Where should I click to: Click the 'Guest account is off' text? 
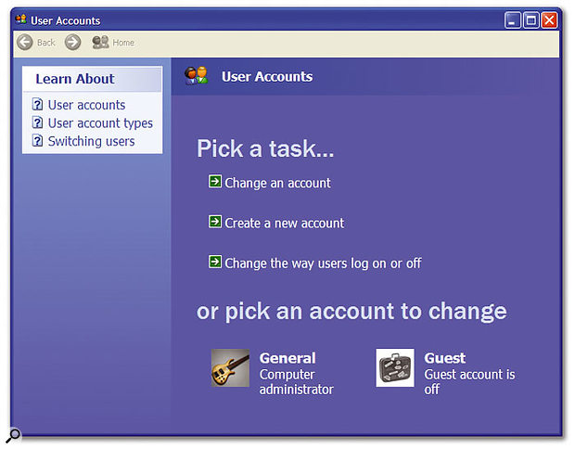pos(469,382)
